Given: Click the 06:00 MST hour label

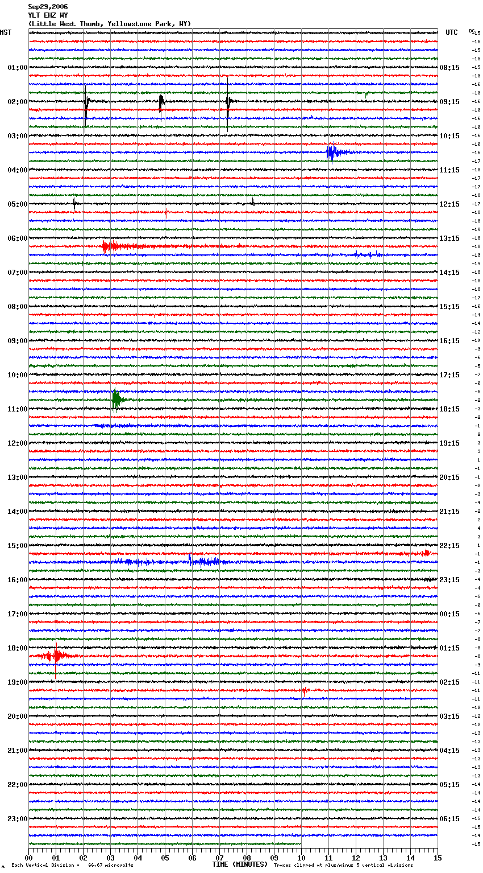Looking at the screenshot, I should [18, 238].
